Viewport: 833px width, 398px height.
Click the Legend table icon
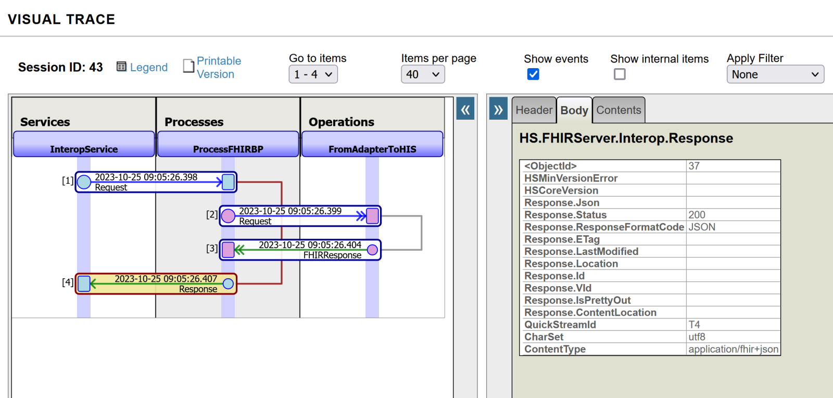[x=121, y=67]
